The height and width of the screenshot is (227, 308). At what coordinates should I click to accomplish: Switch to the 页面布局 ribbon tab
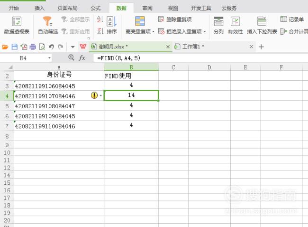tap(67, 8)
